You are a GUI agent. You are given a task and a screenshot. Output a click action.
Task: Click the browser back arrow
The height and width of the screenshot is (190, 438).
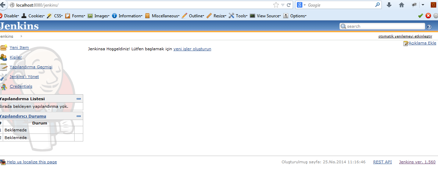pos(2,5)
